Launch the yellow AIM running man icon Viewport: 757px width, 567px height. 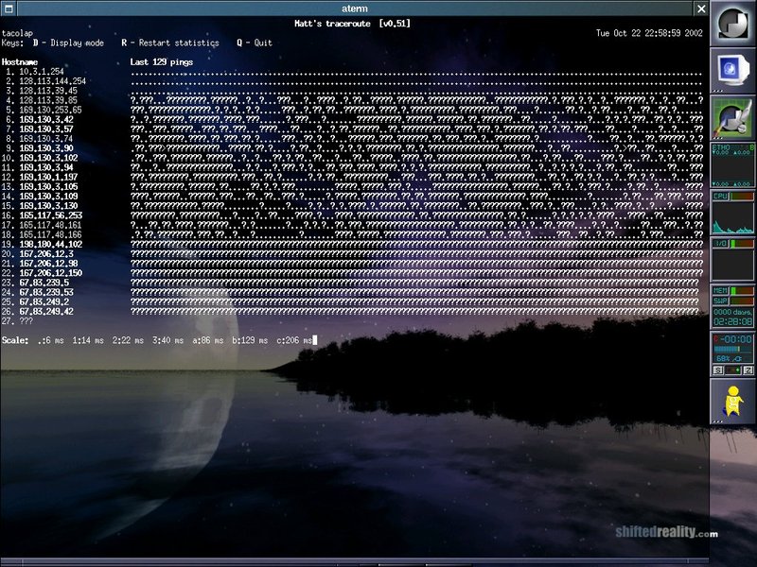coord(732,401)
